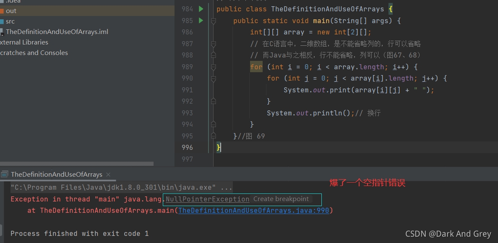Click line number 997 in the gutter
This screenshot has height=243, width=498.
coord(187,159)
